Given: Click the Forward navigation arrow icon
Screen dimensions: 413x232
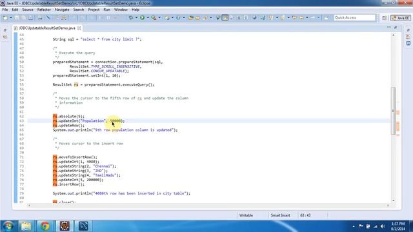Looking at the screenshot, I should 313,17.
